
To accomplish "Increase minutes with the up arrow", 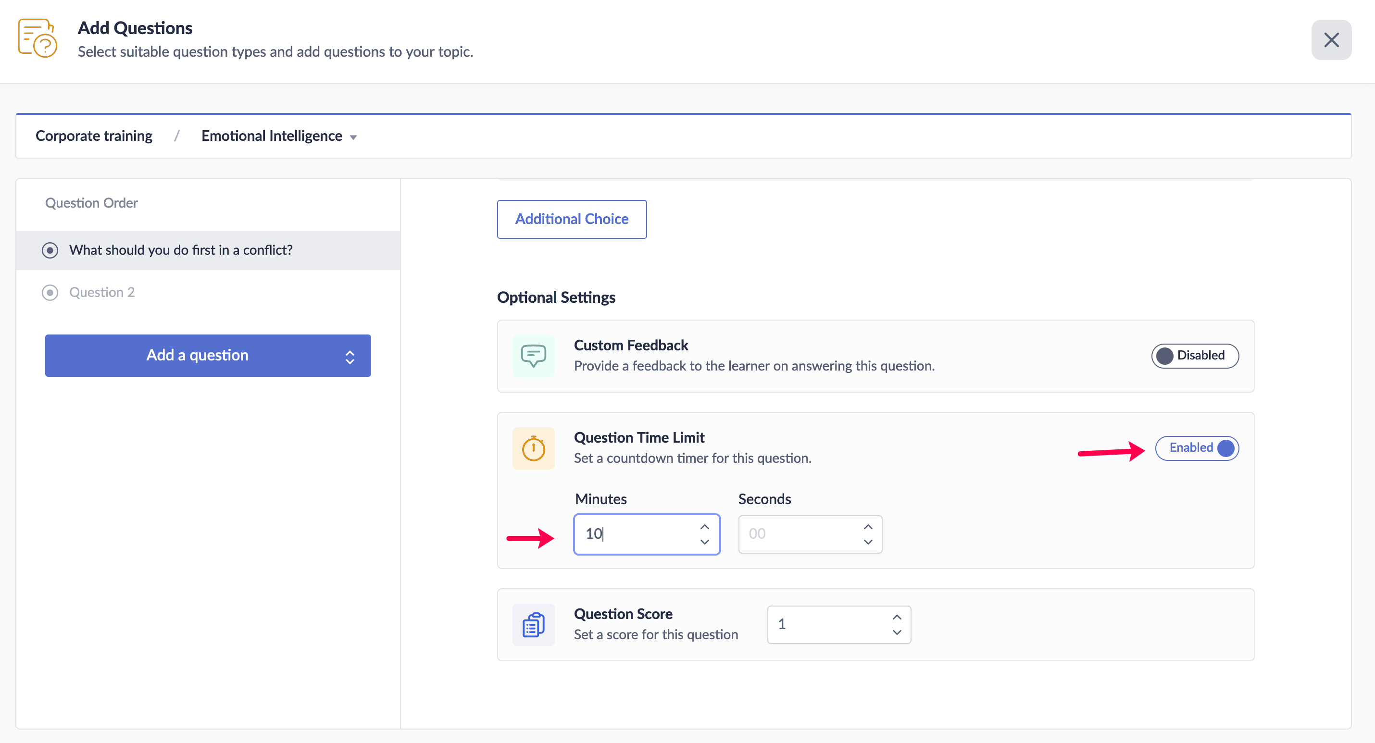I will pos(705,527).
